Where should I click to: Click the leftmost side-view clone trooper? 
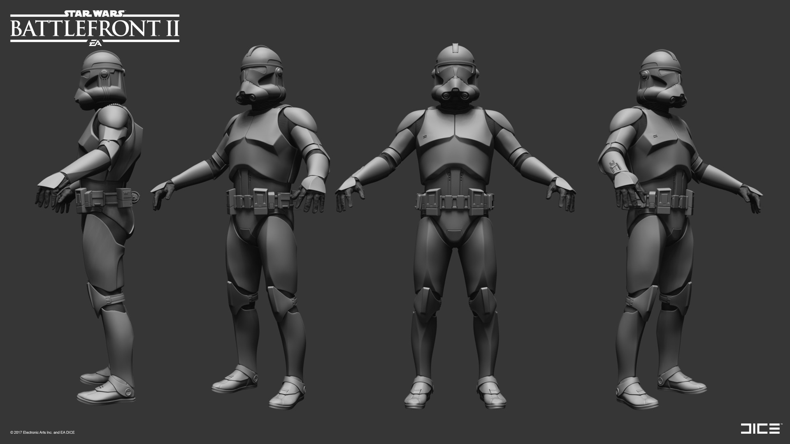[x=99, y=226]
